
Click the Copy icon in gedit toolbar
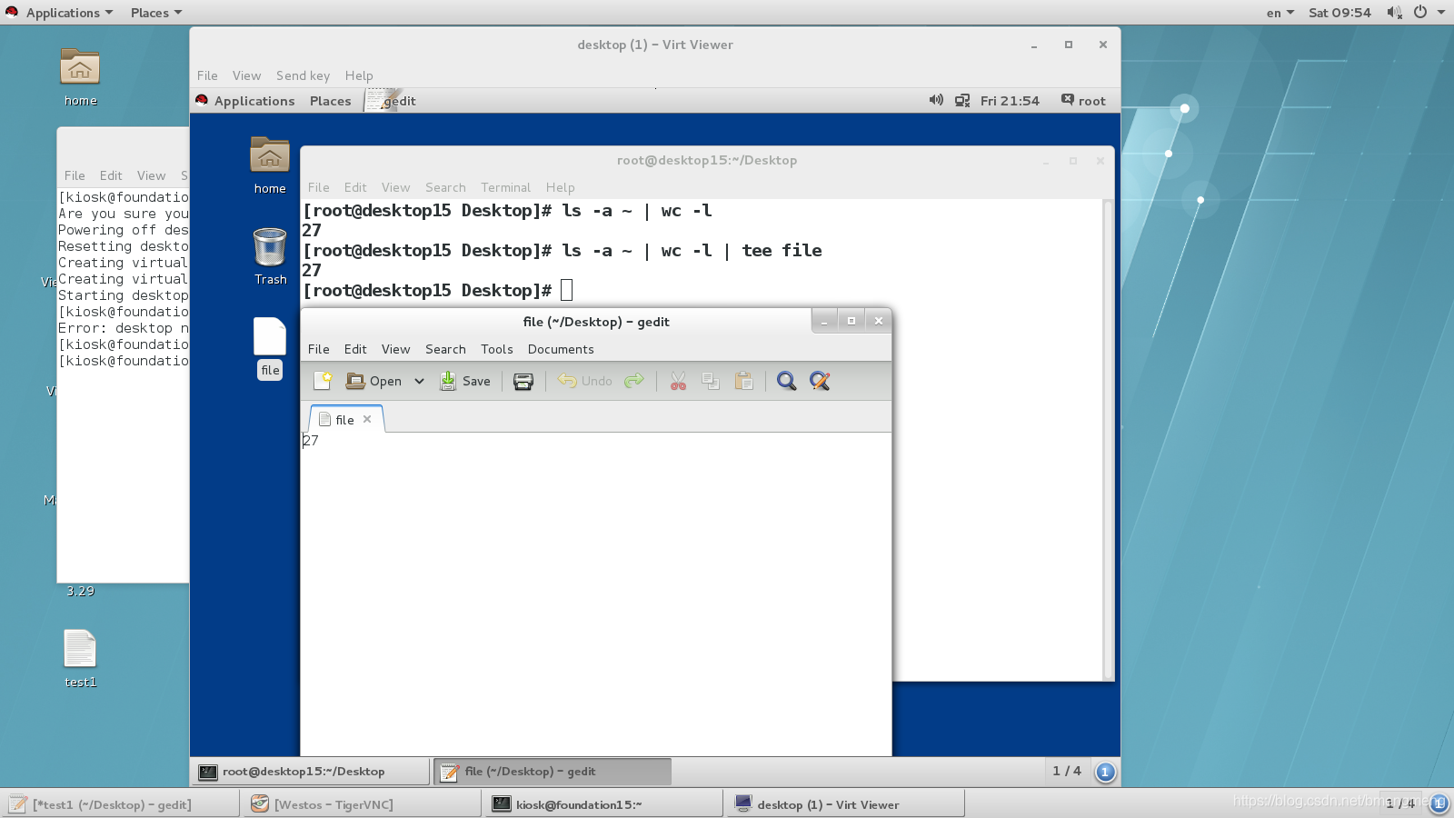coord(711,381)
